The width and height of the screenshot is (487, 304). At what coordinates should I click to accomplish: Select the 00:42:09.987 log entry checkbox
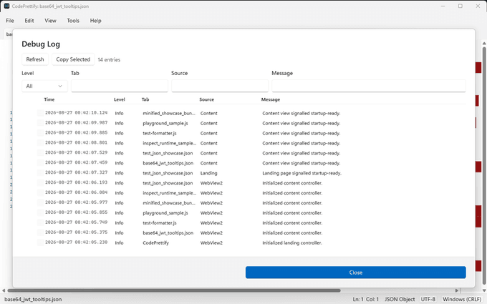point(40,123)
